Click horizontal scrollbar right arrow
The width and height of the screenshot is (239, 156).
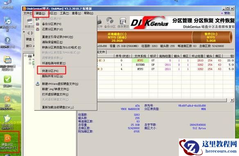click(x=232, y=100)
